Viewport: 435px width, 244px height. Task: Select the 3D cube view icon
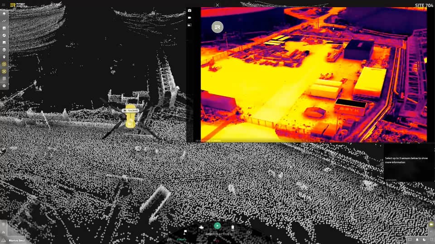tap(4, 50)
